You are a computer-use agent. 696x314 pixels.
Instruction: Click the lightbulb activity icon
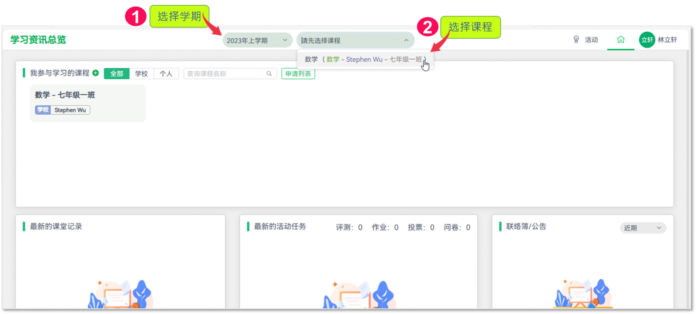click(576, 40)
